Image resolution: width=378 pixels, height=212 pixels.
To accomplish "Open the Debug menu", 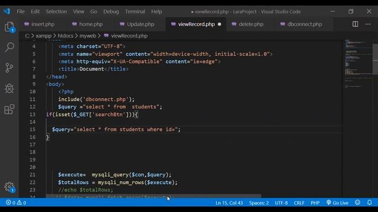I will pyautogui.click(x=111, y=12).
